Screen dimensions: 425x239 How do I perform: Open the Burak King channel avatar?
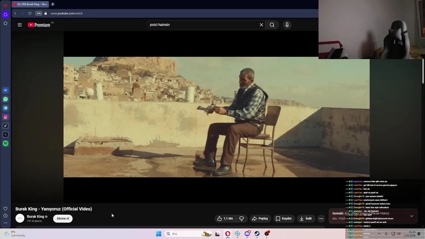click(x=20, y=218)
